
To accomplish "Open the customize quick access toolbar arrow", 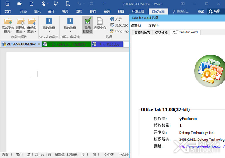I will tap(103, 4).
